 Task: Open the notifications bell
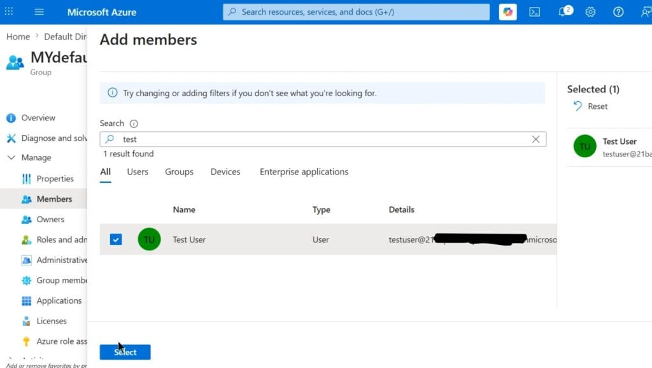[563, 11]
